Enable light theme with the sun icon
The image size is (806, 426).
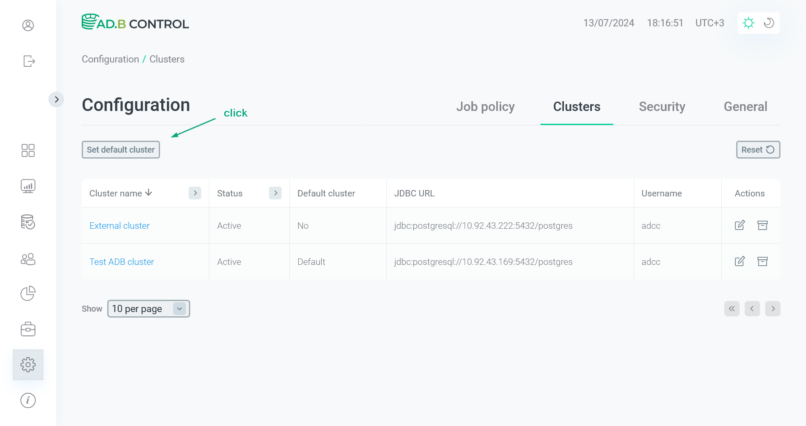click(749, 23)
